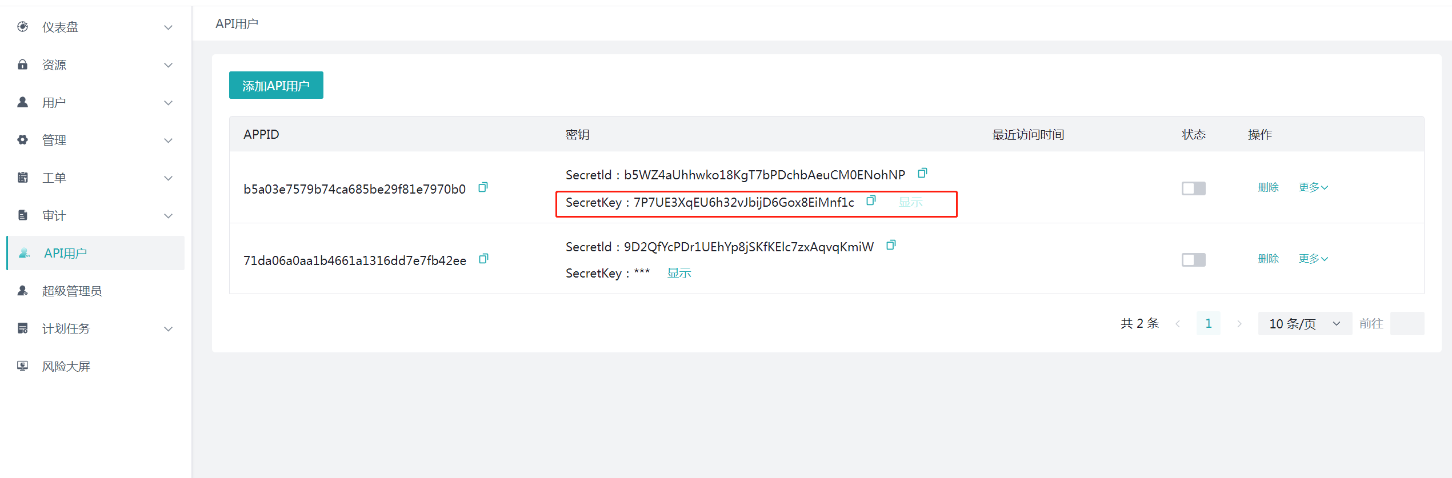Delete the second API user

click(x=1268, y=259)
